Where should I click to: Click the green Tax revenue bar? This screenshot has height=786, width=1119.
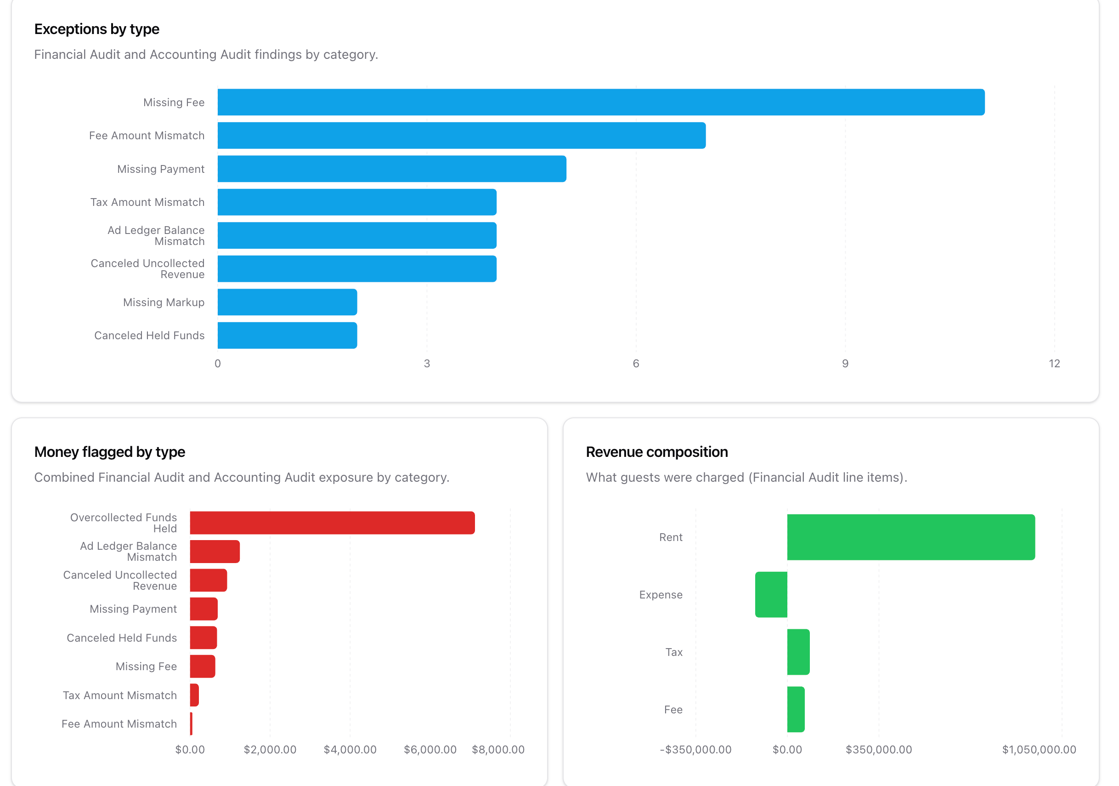798,652
